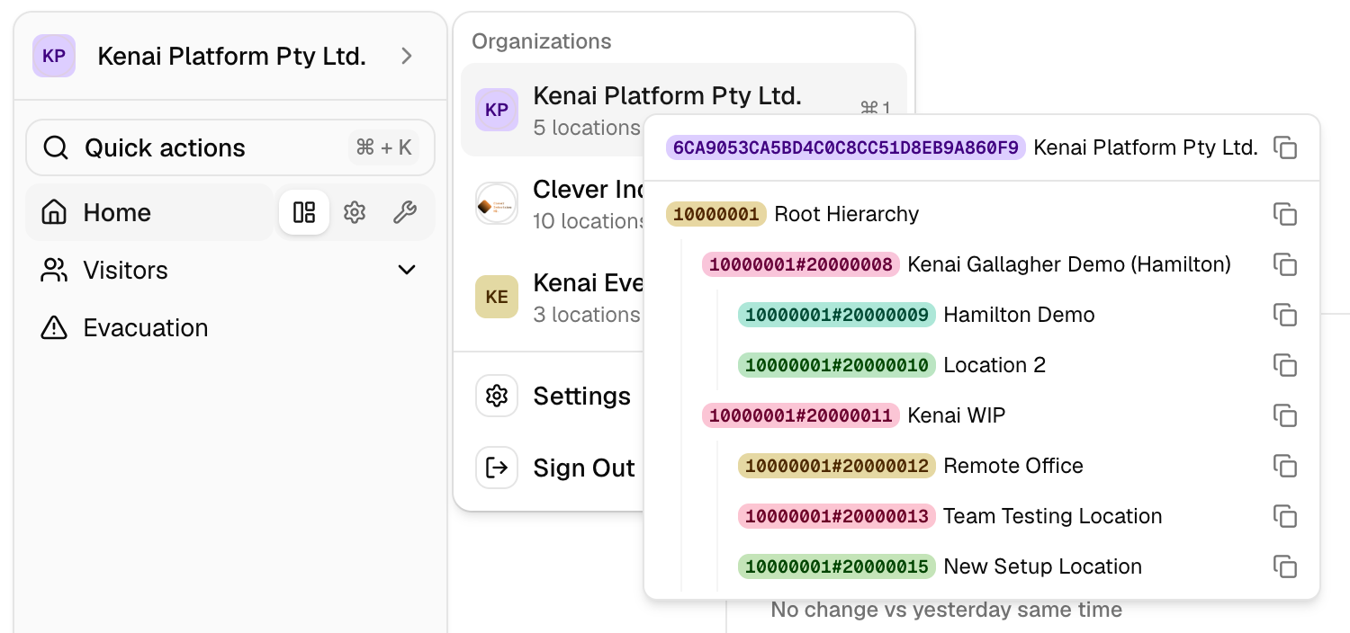Screen dimensions: 1350x633
Task: Click the Home house icon
Action: 55,213
